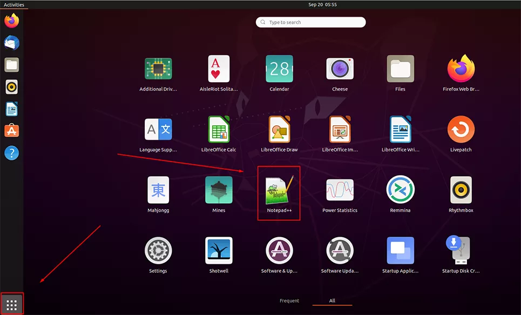
Task: Launch Startup Disk Creator
Action: point(458,251)
